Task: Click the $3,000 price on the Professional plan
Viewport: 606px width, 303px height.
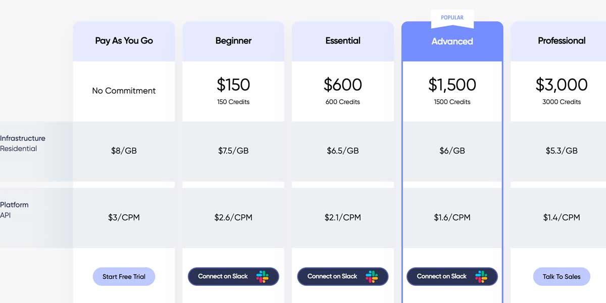Action: click(562, 85)
